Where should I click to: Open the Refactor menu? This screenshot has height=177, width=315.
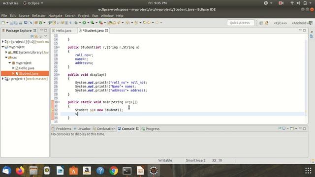click(x=39, y=15)
